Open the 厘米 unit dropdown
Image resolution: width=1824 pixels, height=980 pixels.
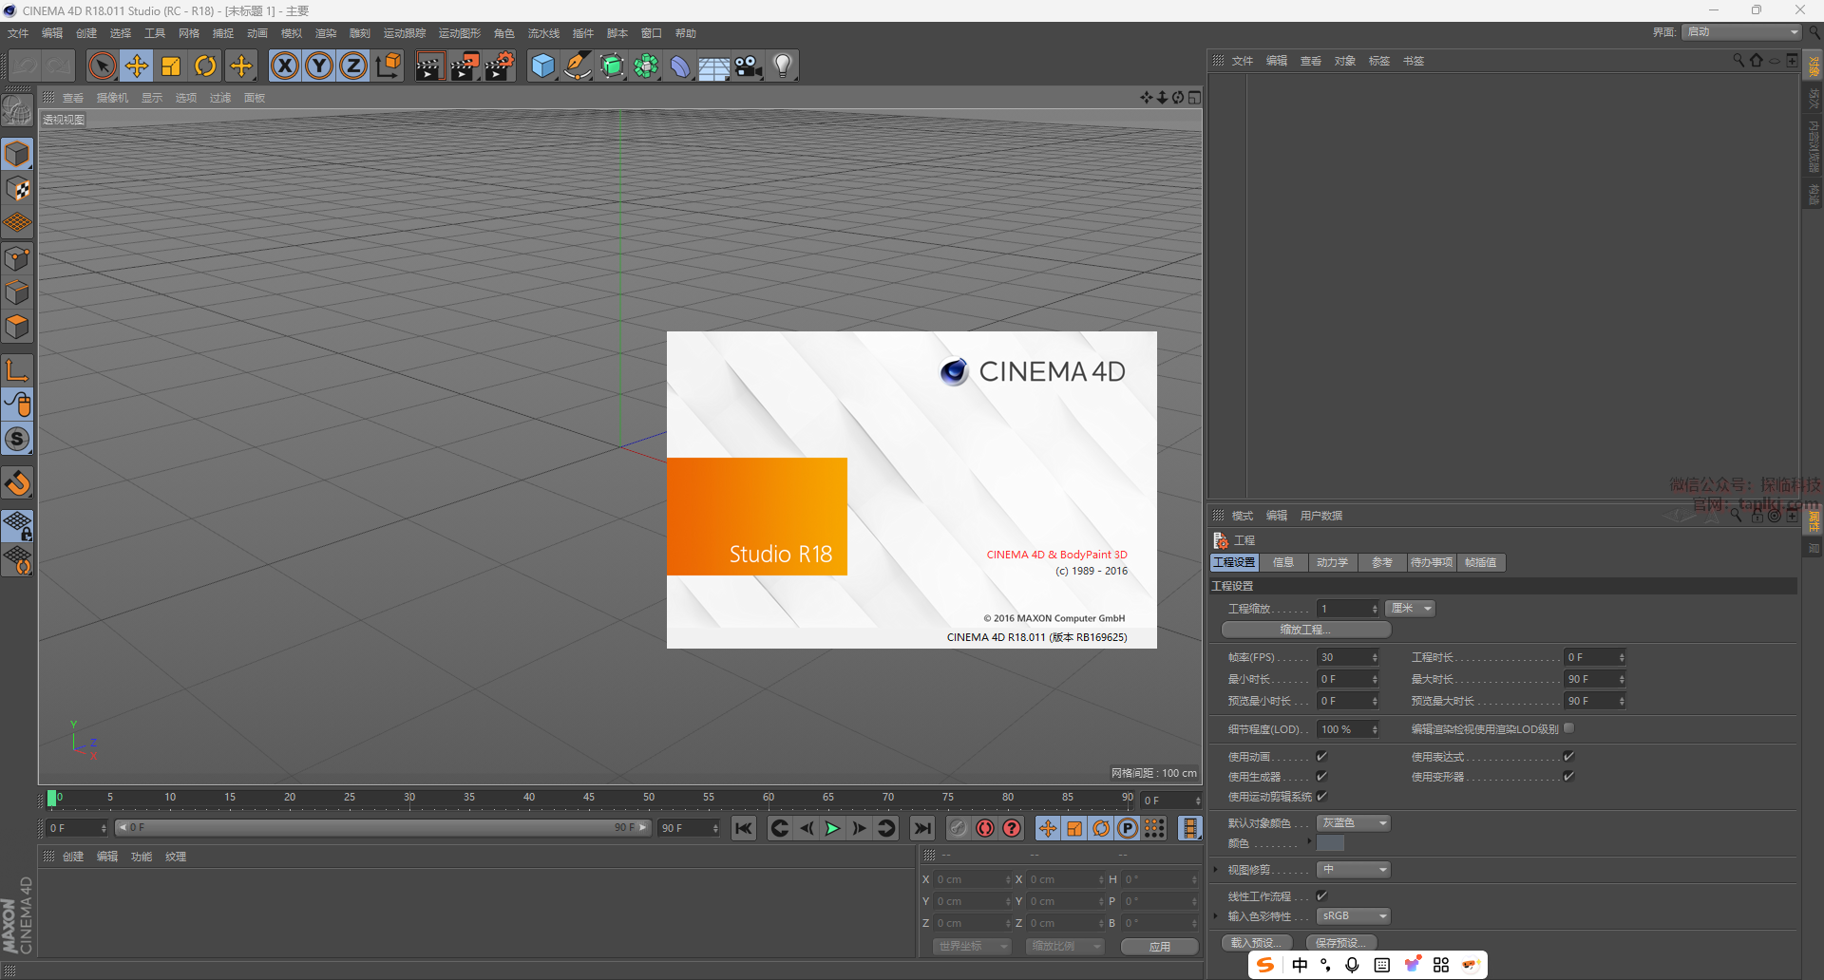(1410, 609)
